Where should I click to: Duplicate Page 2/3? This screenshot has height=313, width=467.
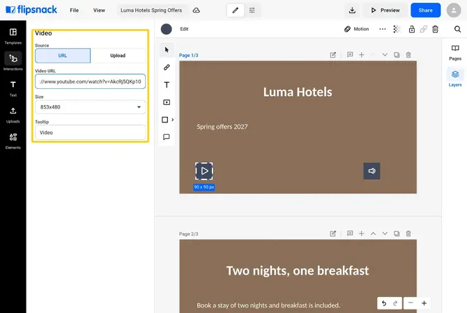click(397, 234)
